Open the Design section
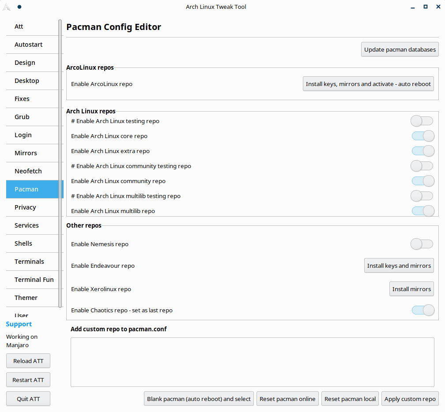Screen dimensions: 445x412 point(32,63)
